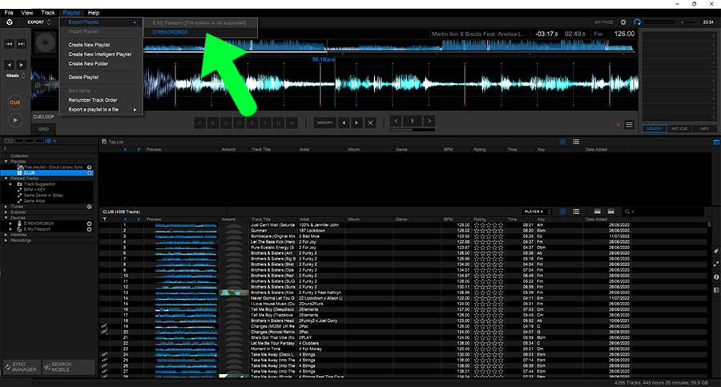The width and height of the screenshot is (721, 387).
Task: Expand the Explorer tree node
Action: (6, 212)
